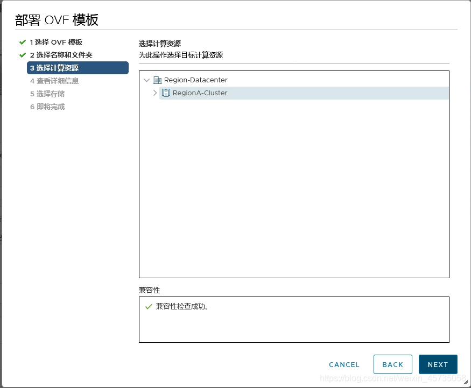Click the dialog resize grip icon
Screen dimensions: 471x388
tap(466, 382)
